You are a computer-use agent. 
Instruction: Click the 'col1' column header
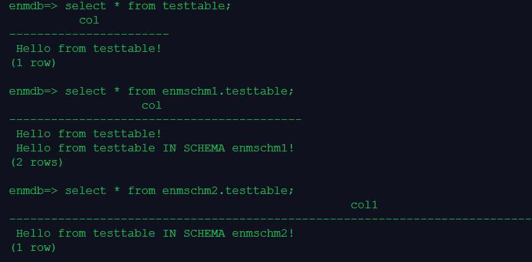[364, 205]
